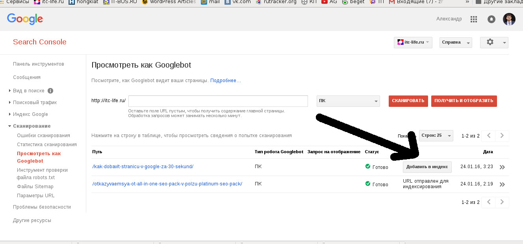This screenshot has width=523, height=244.
Task: Open the itc-life.ru bookmark
Action: [x=49, y=2]
